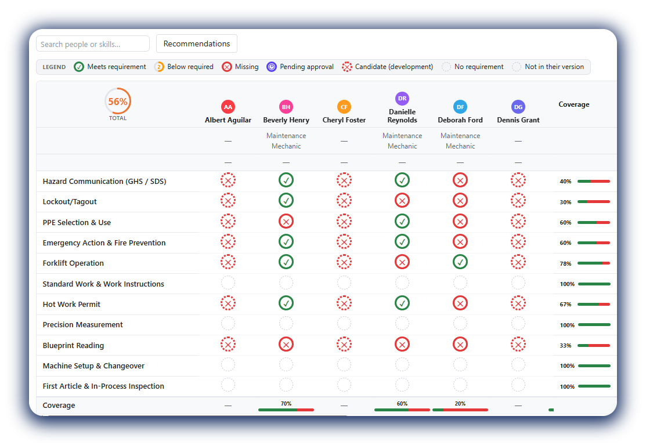This screenshot has width=646, height=445.
Task: Open the PPE Selection & Use row
Action: (77, 222)
